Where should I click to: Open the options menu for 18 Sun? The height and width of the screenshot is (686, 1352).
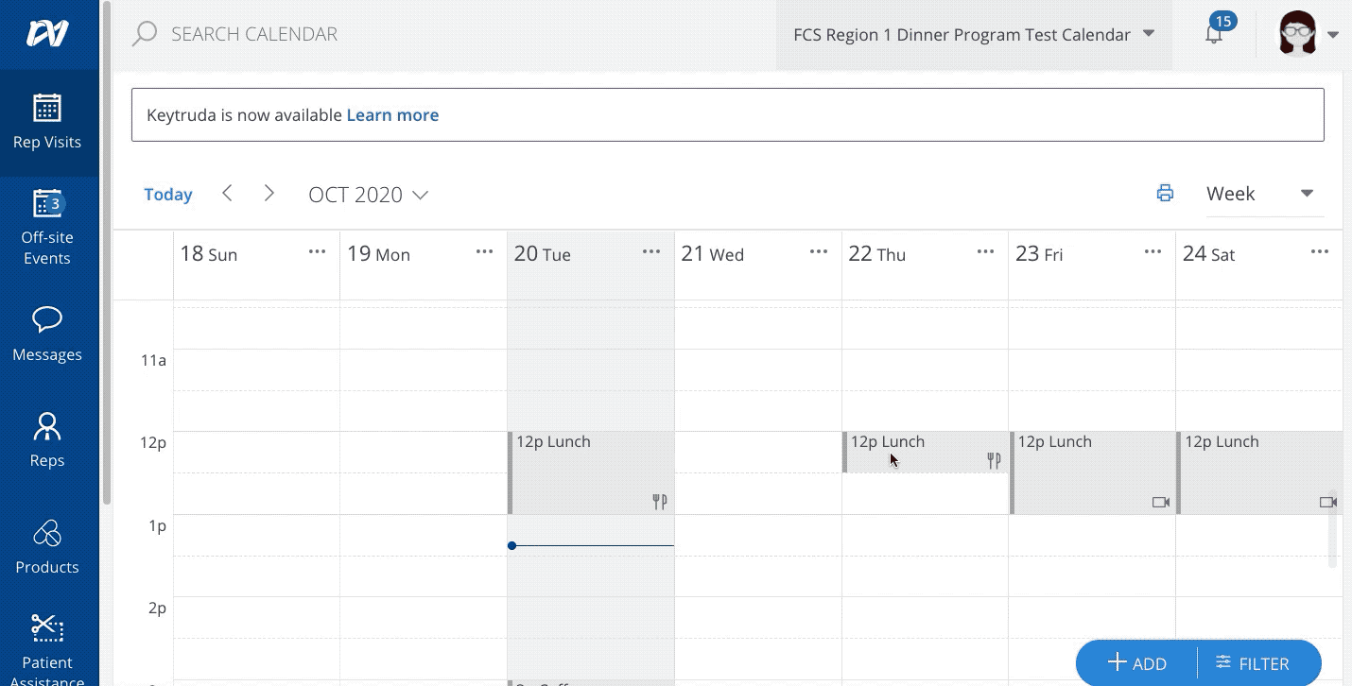tap(317, 250)
